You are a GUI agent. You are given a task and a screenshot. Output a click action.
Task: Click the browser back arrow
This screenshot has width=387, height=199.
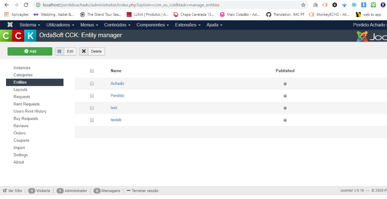(6, 5)
